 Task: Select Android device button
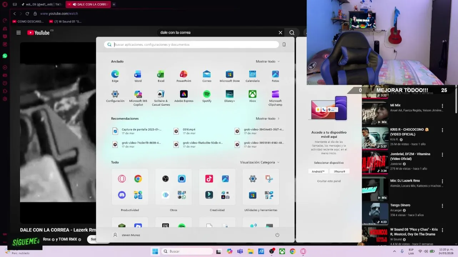tap(318, 171)
